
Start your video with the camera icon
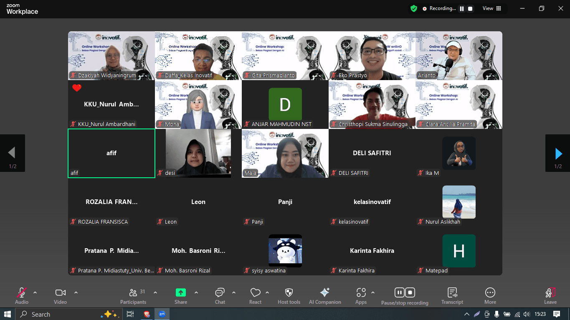tap(60, 292)
